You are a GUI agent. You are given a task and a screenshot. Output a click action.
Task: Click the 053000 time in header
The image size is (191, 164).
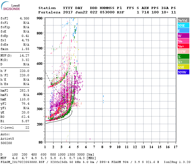[x=107, y=12]
